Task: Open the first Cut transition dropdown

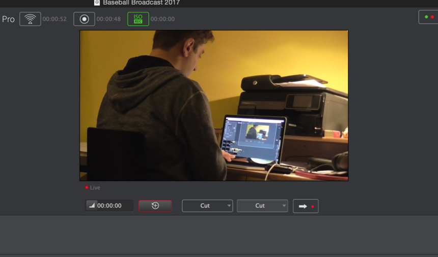Action: [207, 206]
